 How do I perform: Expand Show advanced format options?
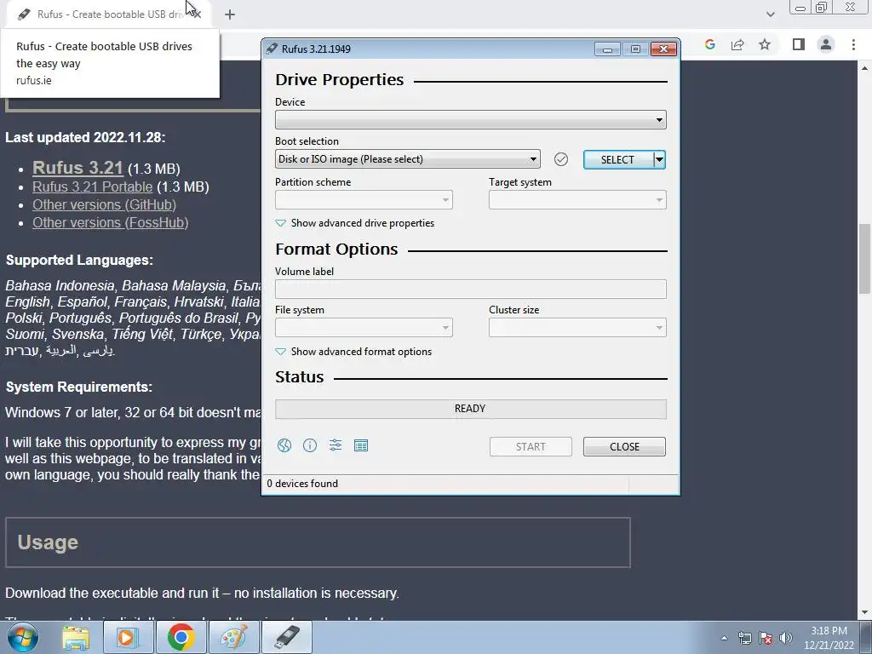[353, 352]
